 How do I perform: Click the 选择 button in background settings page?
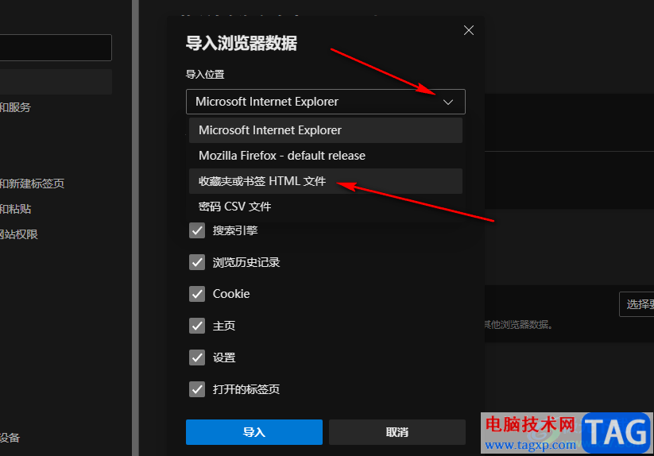637,304
